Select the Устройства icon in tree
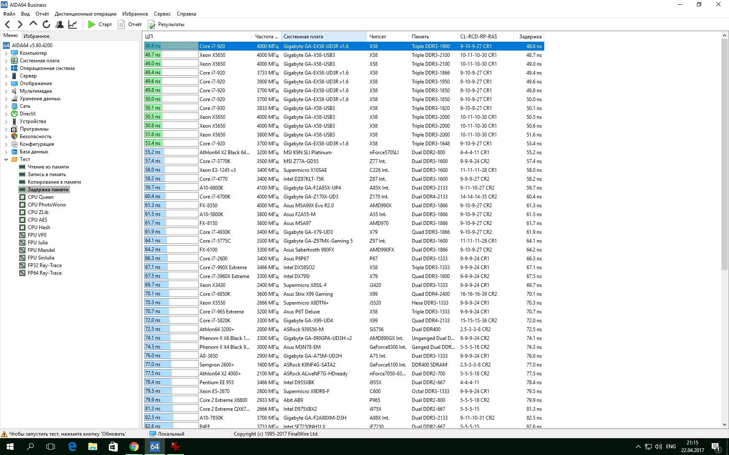Image resolution: width=729 pixels, height=455 pixels. [x=14, y=121]
